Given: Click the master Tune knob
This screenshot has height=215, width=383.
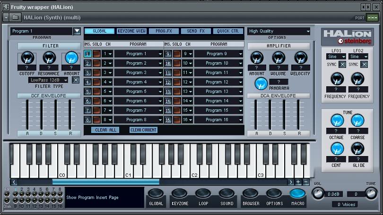Looking at the screenshot, I should (x=371, y=194).
